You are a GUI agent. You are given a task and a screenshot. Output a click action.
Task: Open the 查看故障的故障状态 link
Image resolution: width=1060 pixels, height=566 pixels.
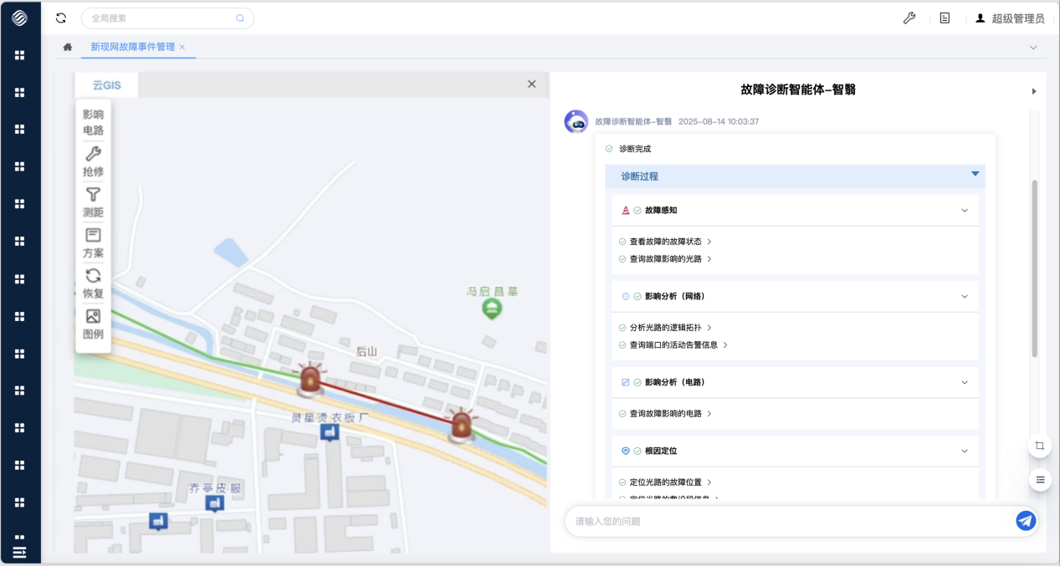click(665, 241)
